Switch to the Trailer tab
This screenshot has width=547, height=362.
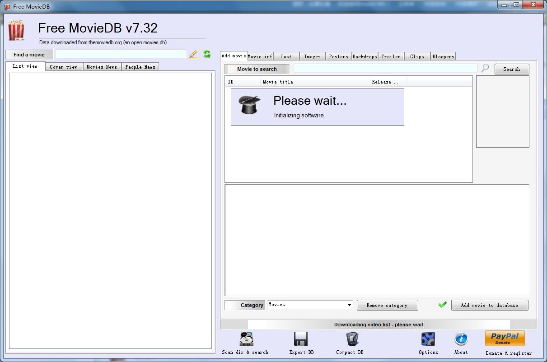click(x=391, y=56)
